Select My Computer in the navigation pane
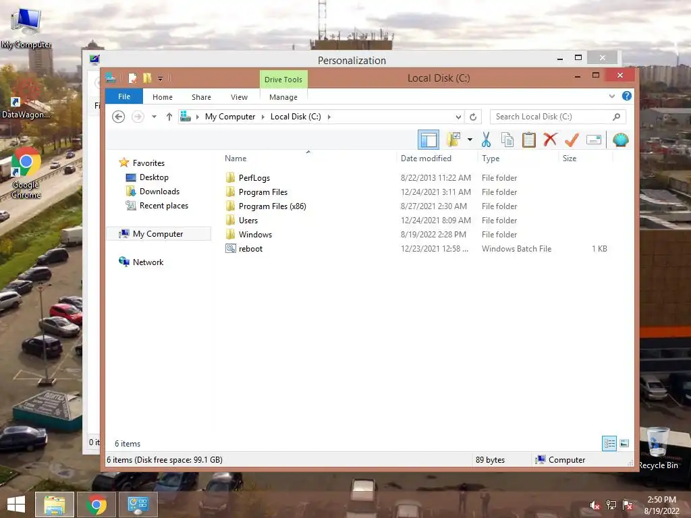Viewport: 691px width, 518px height. point(159,234)
